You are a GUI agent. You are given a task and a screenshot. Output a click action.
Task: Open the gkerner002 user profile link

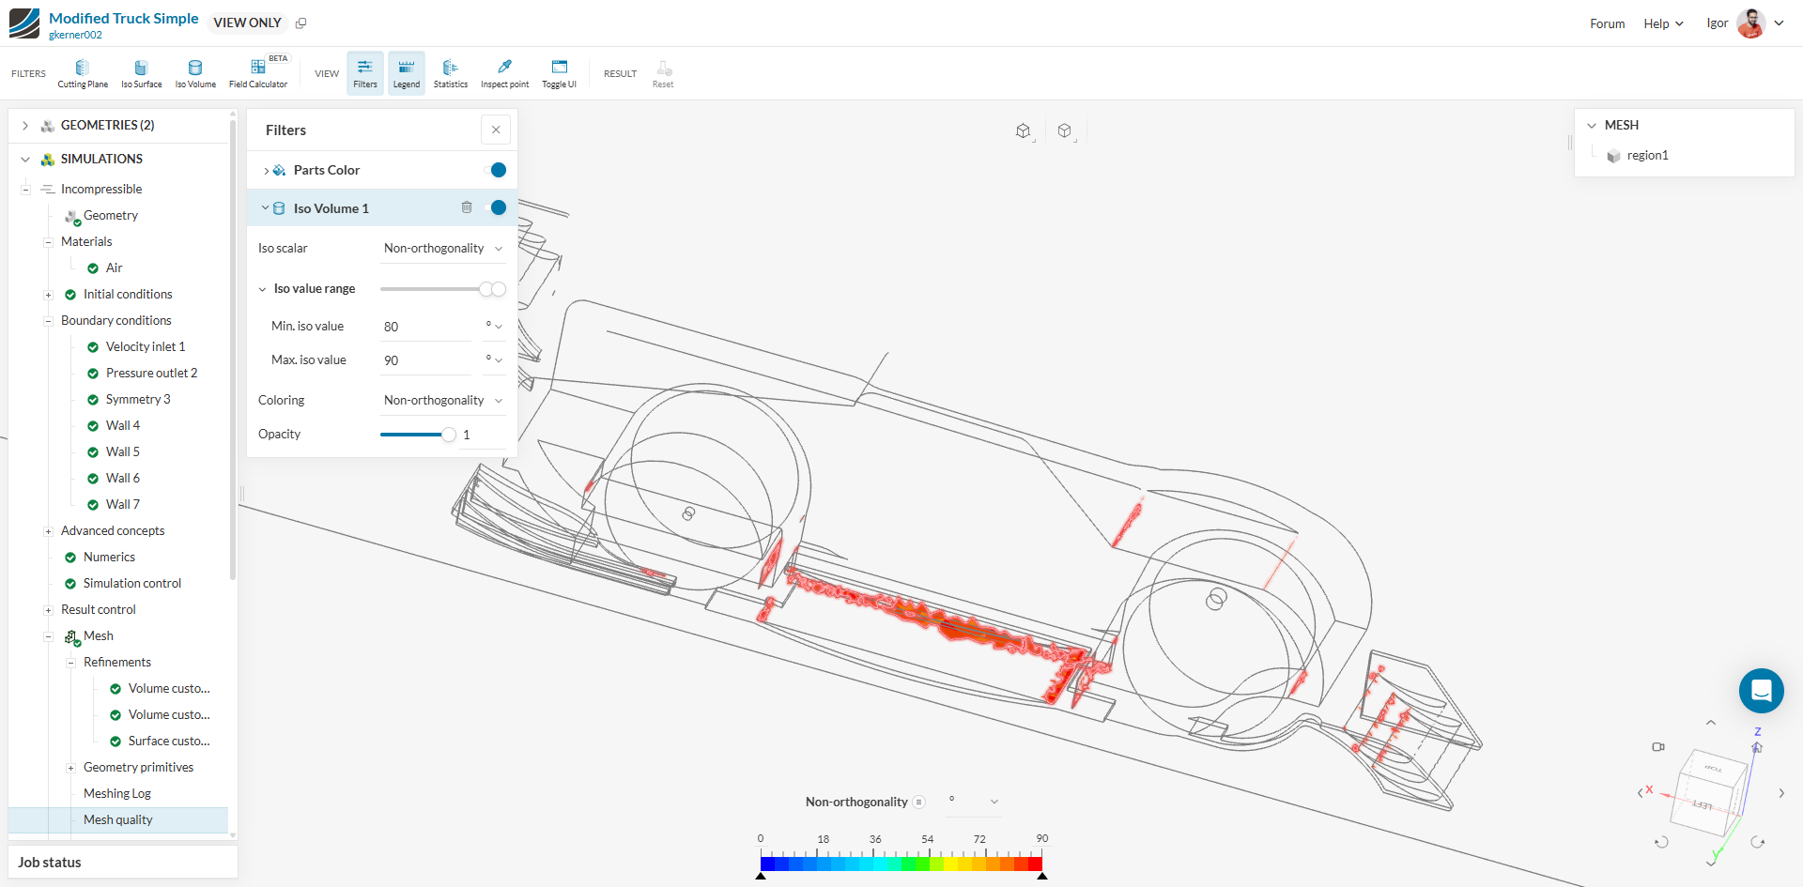point(75,35)
